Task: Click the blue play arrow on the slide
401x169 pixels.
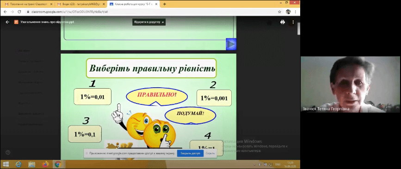Action: point(231,44)
